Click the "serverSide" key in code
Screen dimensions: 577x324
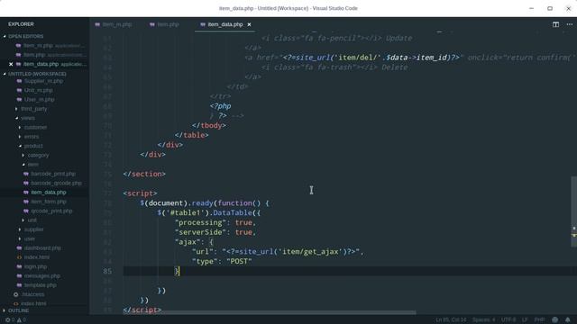click(200, 232)
